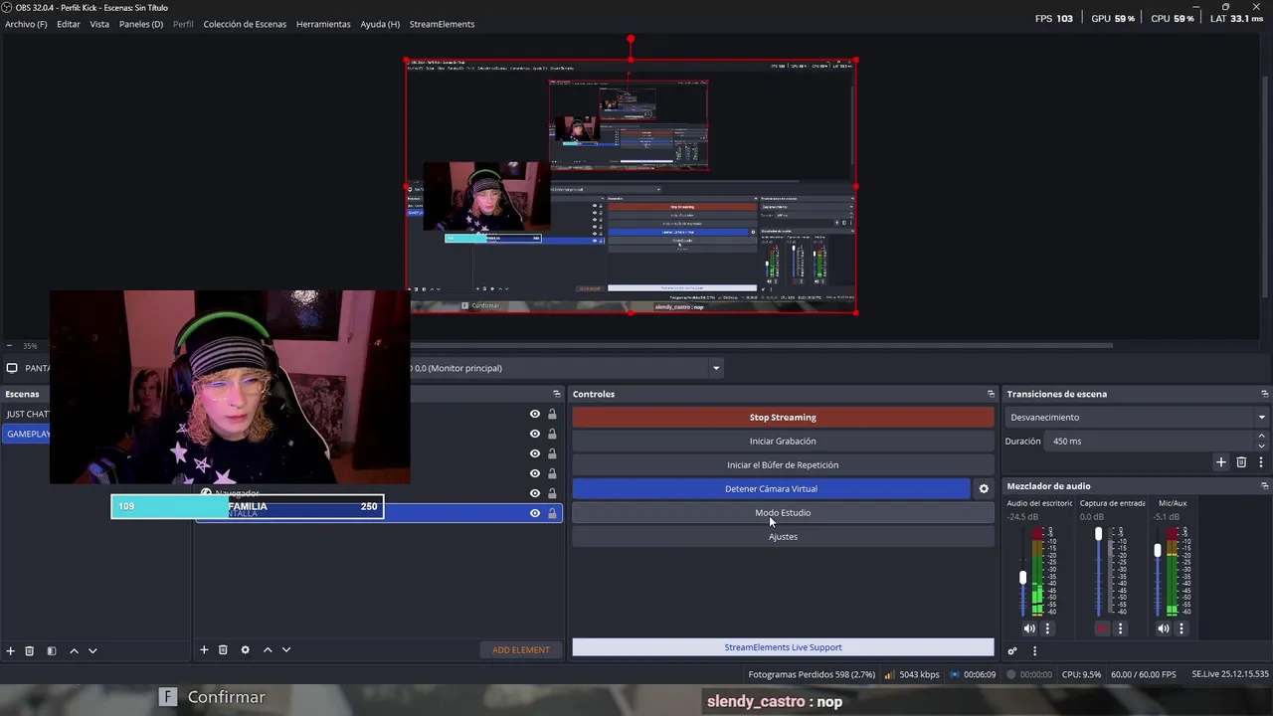Click Stop Streaming button

[783, 417]
